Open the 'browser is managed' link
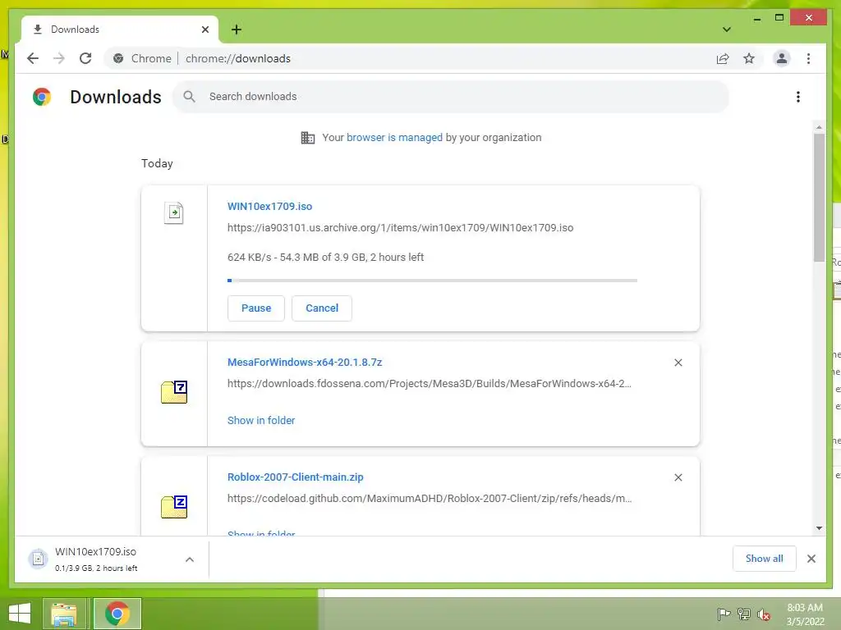The height and width of the screenshot is (630, 841). click(x=394, y=138)
